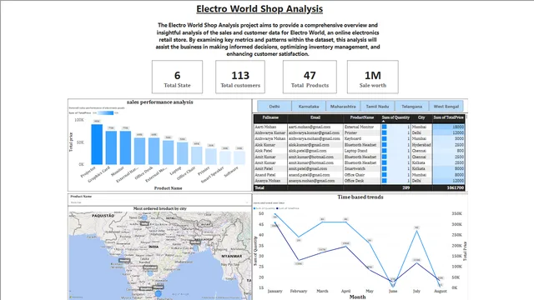Filter report by Telangana button
This screenshot has height=300, width=534.
point(411,106)
